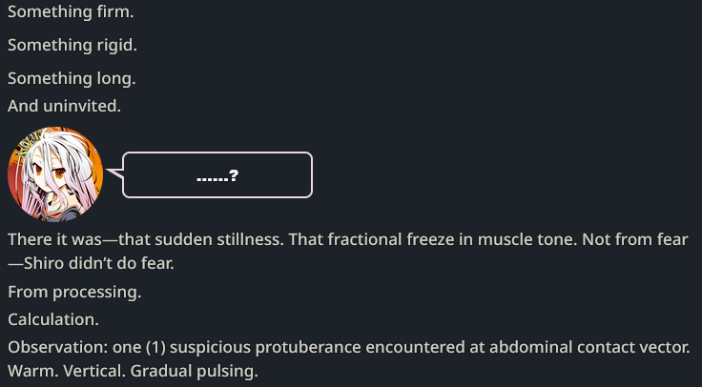Viewport: 702px width, 387px height.
Task: Click the sentence starting 'There it was'
Action: [x=146, y=239]
